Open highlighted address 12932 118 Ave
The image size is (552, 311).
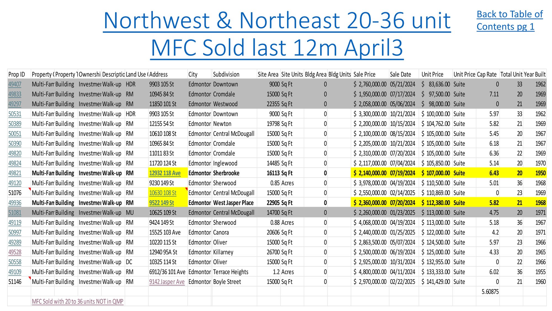[165, 173]
